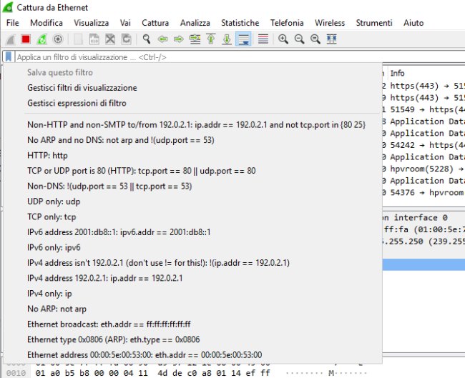Apply TCP or UDP port 80 filter
This screenshot has height=378, width=465.
[x=192, y=171]
